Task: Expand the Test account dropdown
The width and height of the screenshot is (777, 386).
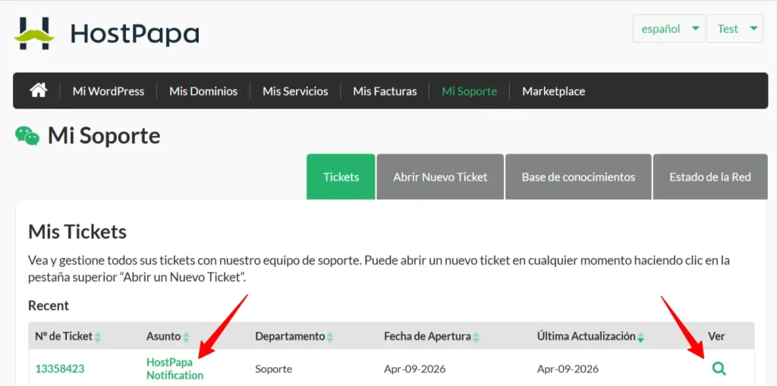Action: [x=735, y=29]
